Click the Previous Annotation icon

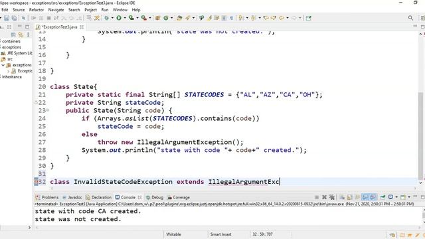(x=254, y=18)
